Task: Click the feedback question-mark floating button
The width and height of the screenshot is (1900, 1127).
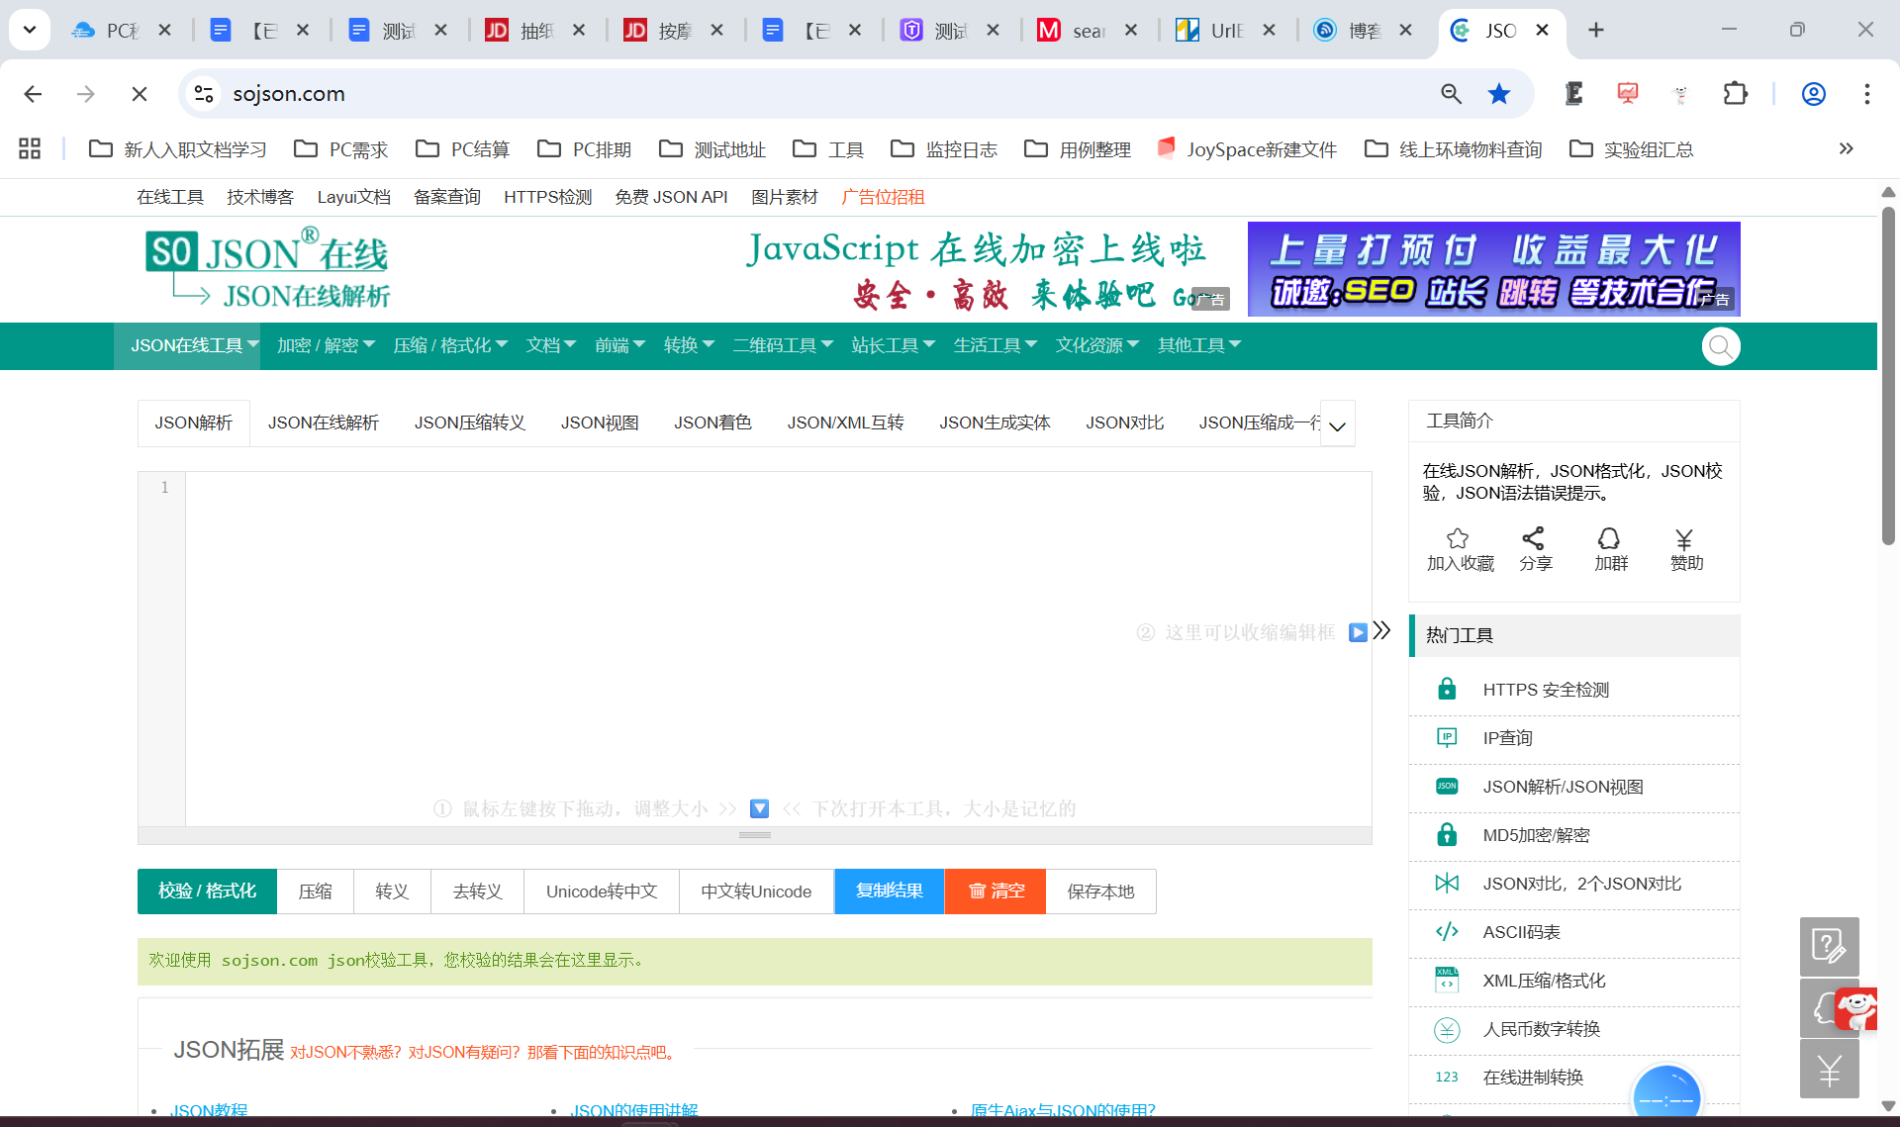Action: 1828,946
